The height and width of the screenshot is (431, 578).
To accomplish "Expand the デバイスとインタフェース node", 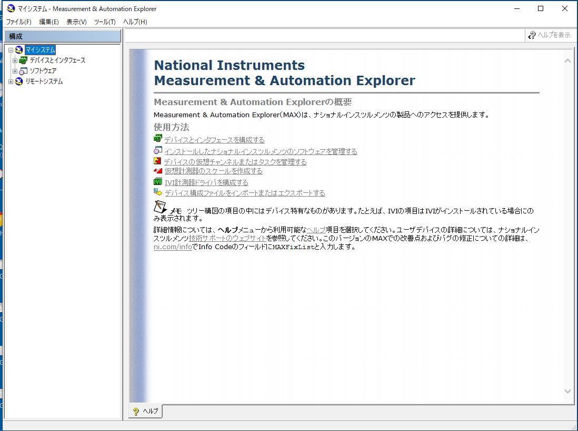I will (15, 61).
